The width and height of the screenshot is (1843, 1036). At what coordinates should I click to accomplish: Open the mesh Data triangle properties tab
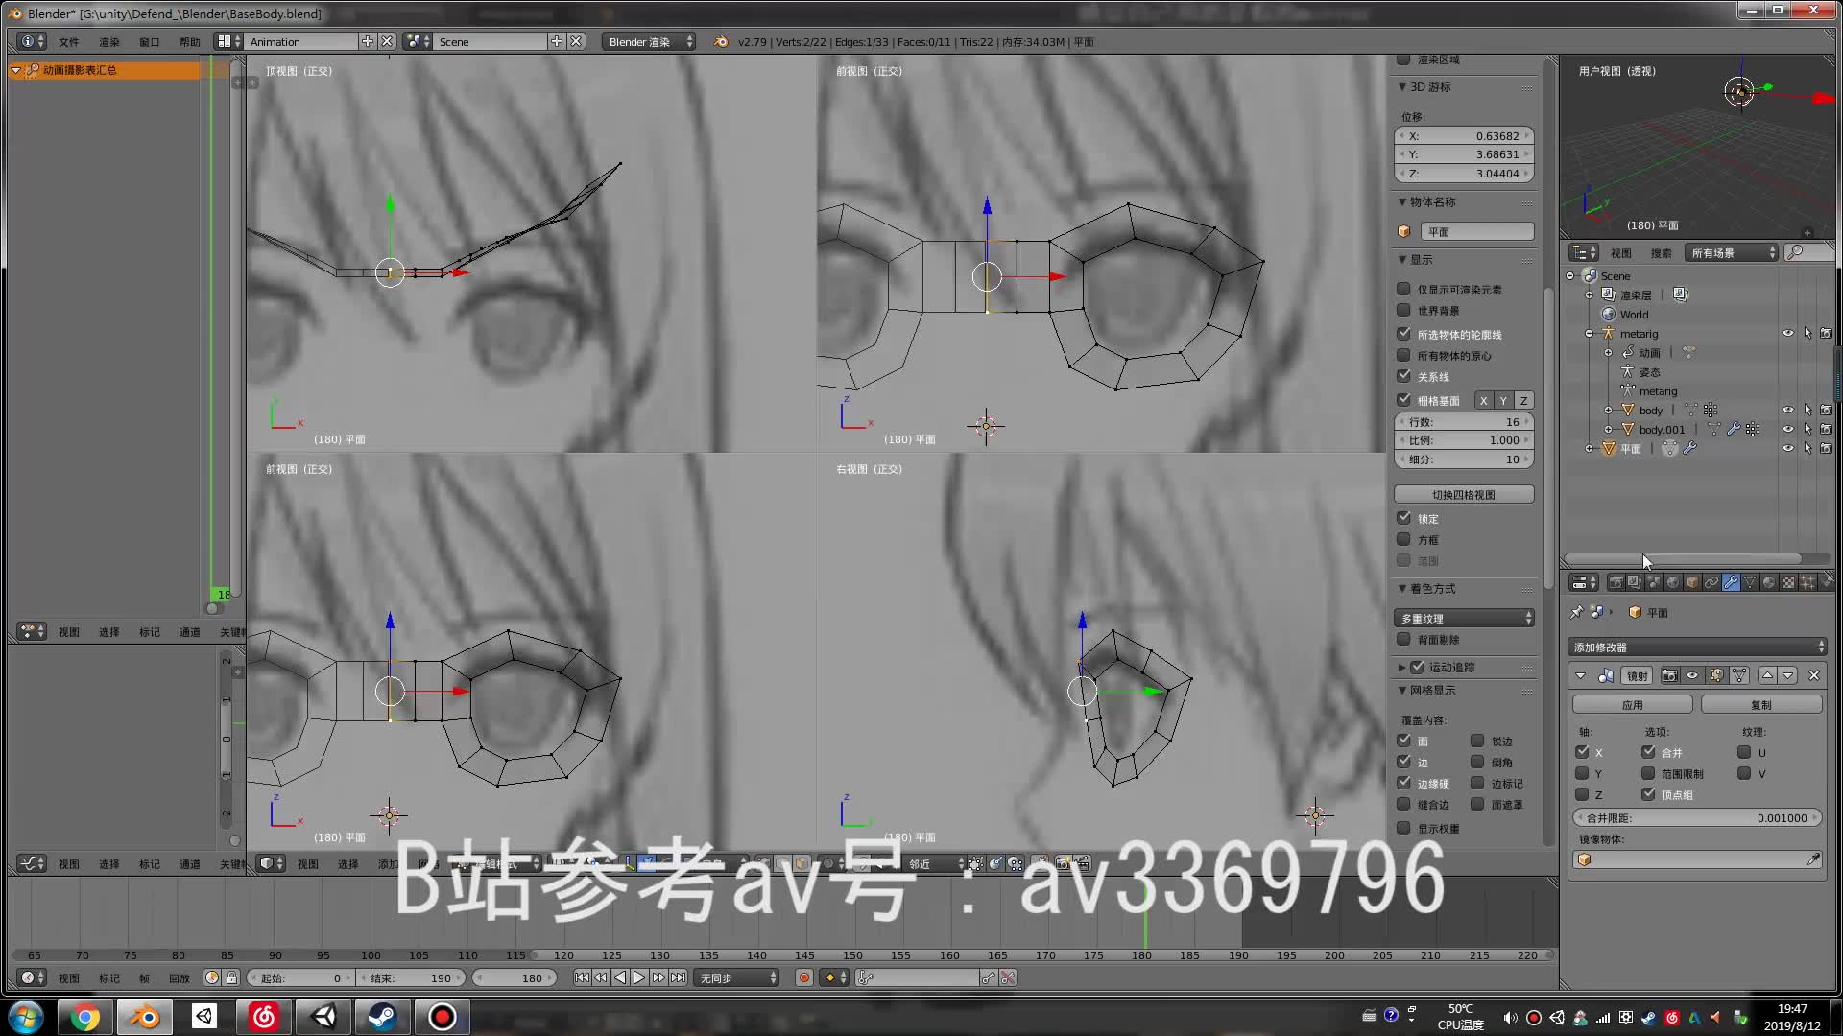(1750, 582)
